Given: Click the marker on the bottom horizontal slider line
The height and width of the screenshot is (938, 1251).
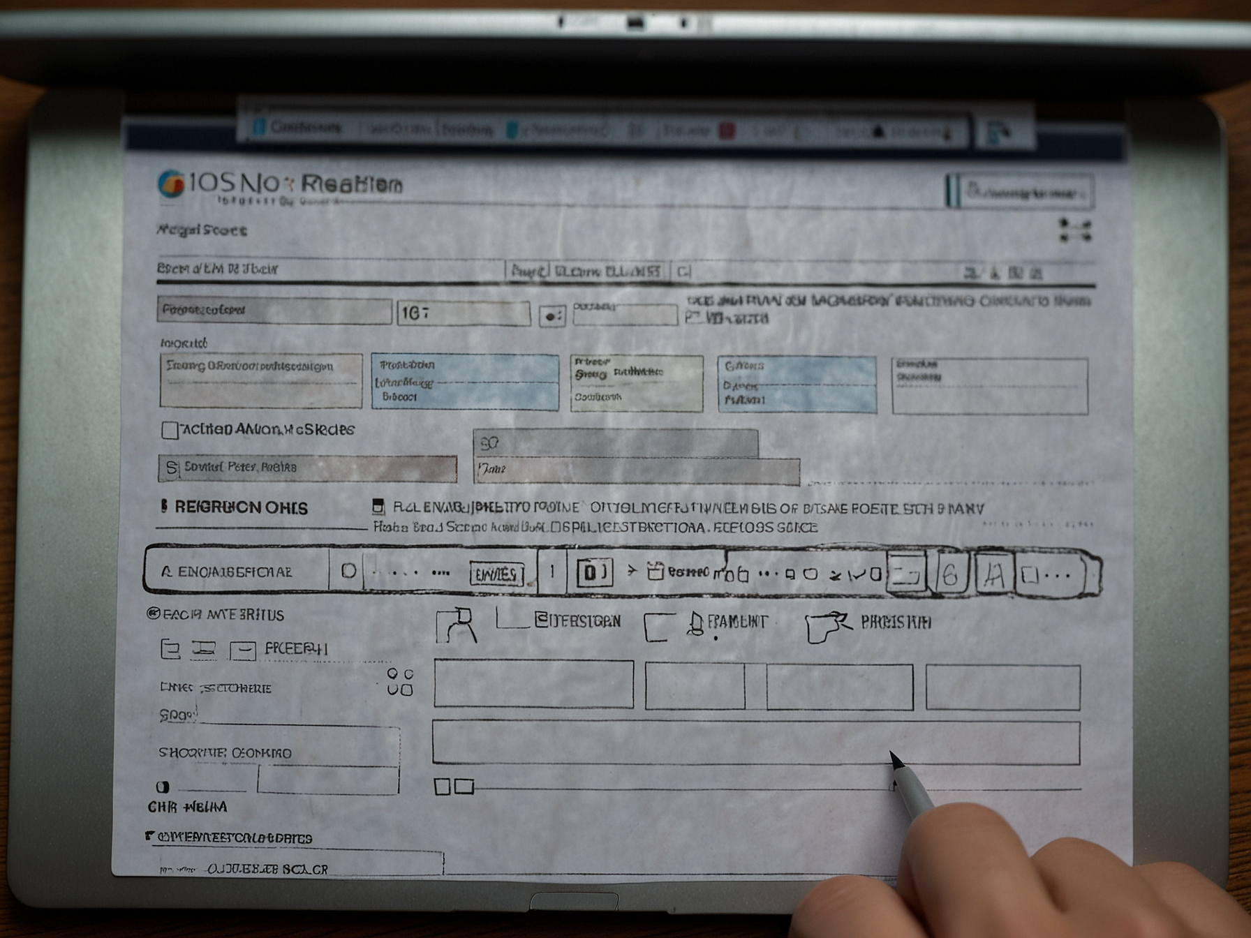Looking at the screenshot, I should click(892, 787).
